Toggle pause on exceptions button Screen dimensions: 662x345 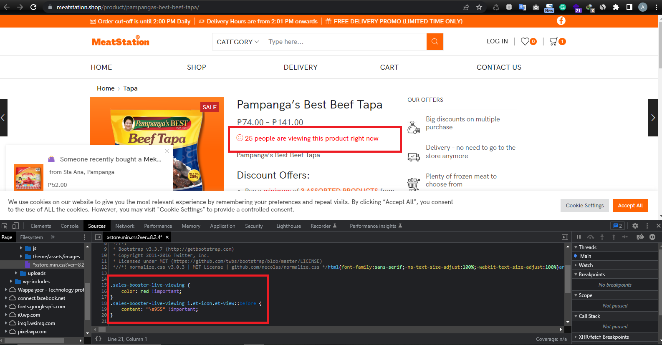(x=652, y=237)
